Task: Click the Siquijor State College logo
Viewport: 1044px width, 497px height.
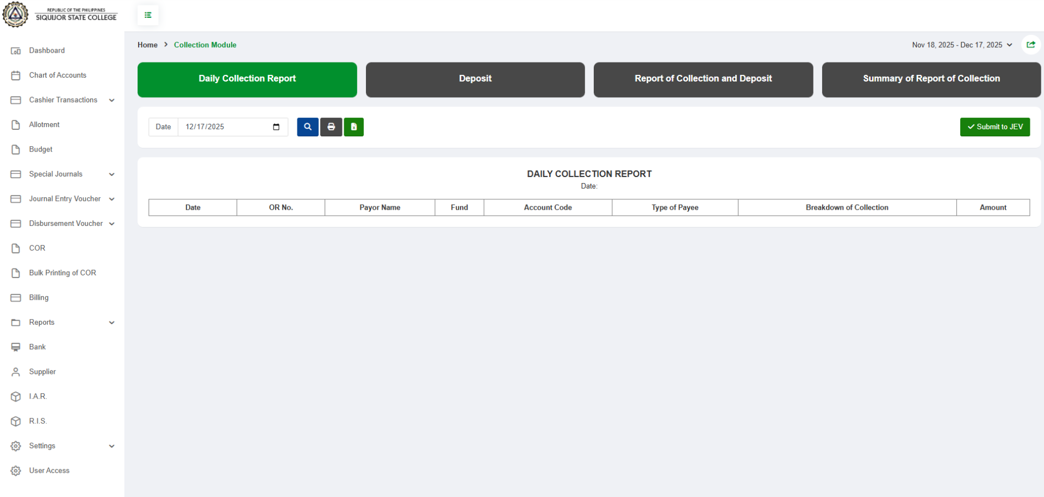Action: tap(16, 14)
